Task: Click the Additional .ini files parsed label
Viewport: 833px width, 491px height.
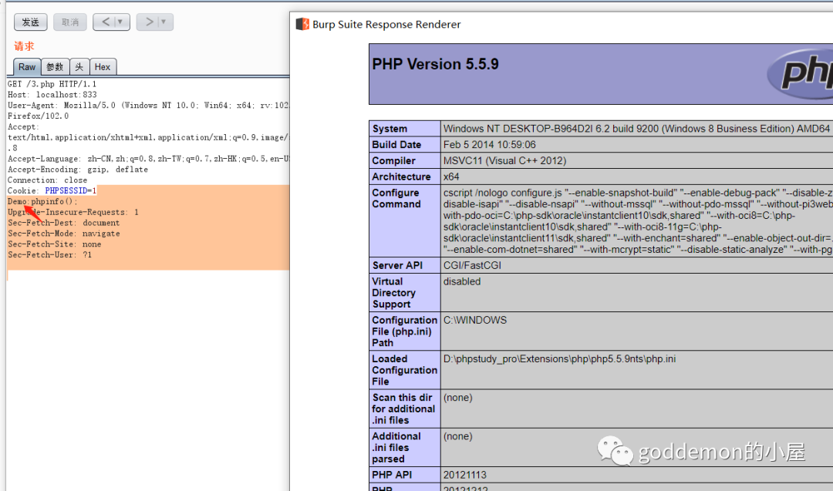Action: click(x=396, y=448)
